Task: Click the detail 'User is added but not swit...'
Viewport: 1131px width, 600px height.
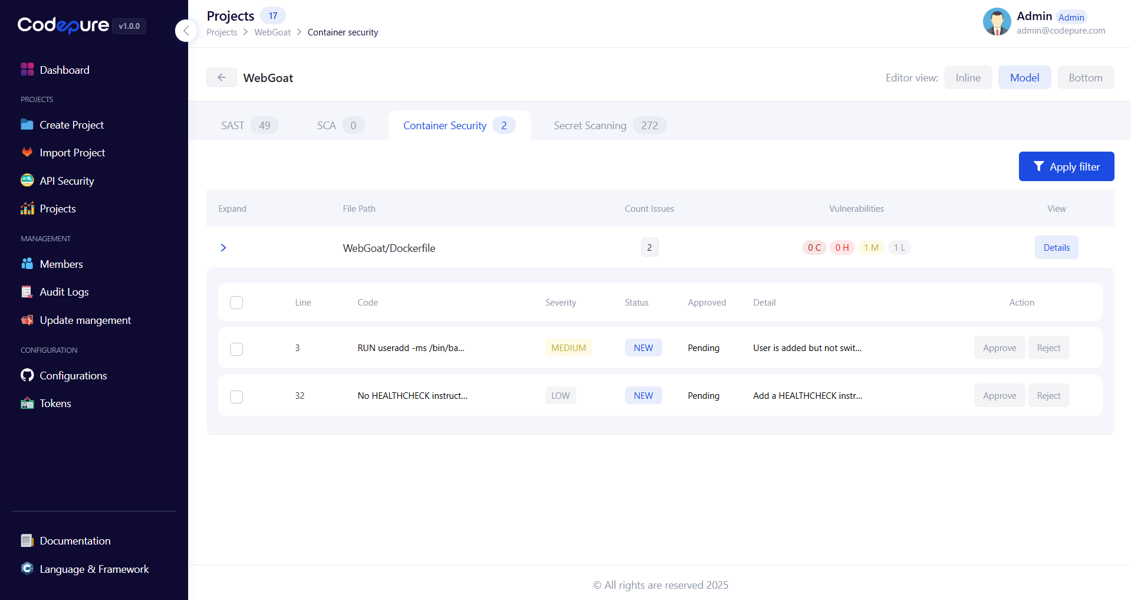Action: pyautogui.click(x=807, y=347)
